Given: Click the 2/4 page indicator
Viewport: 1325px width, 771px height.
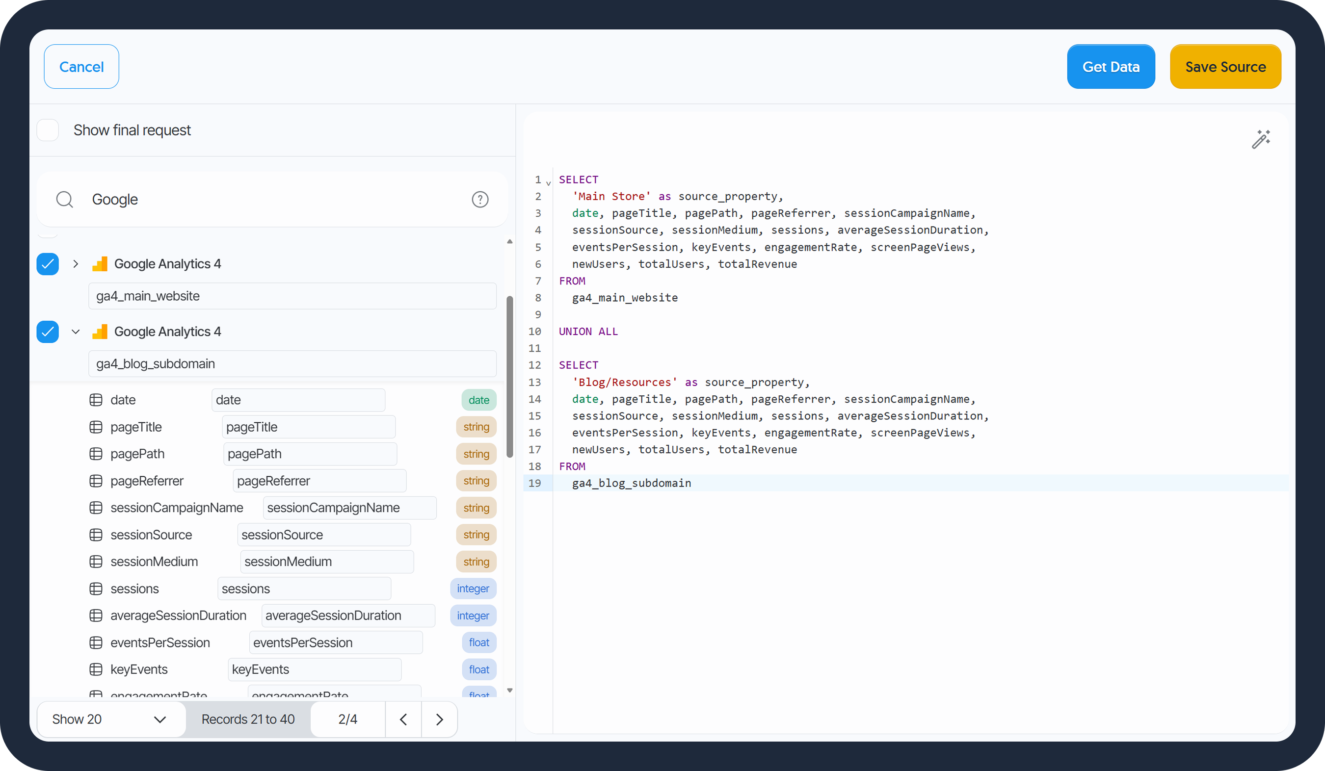Looking at the screenshot, I should [x=347, y=719].
